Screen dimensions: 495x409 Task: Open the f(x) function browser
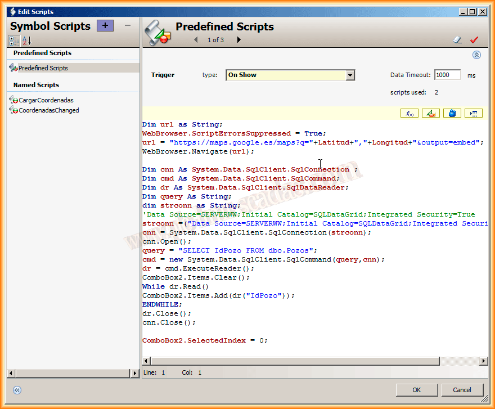(x=409, y=113)
